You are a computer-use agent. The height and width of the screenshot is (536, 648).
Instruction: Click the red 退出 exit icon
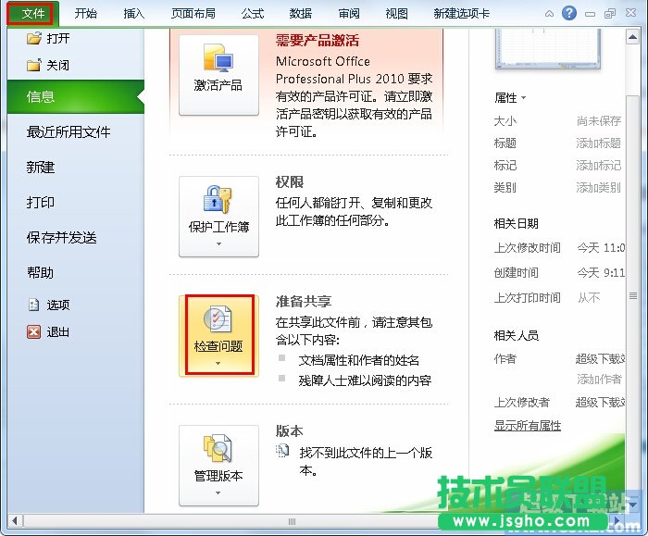(34, 331)
